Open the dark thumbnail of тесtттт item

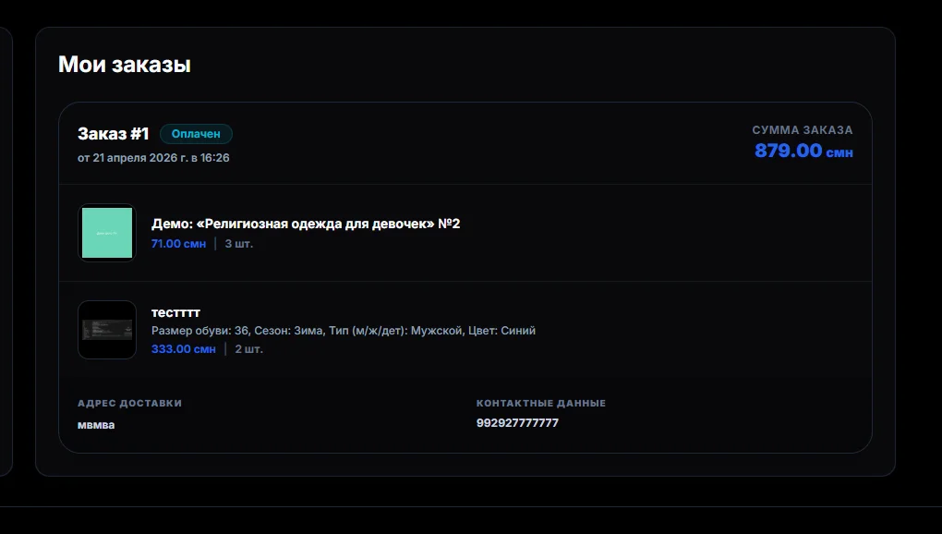click(x=107, y=330)
